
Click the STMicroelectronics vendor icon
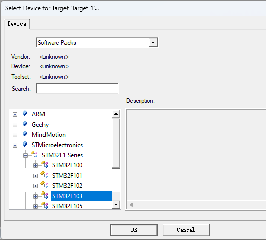[x=25, y=144]
